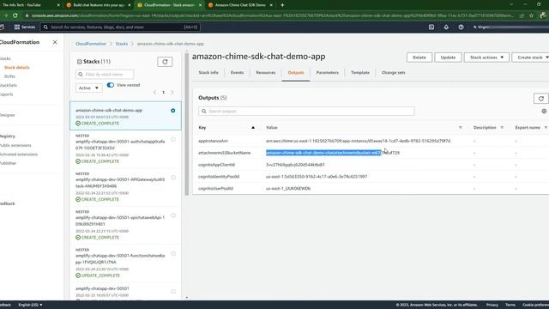
Task: Switch to Events tab
Action: point(237,72)
